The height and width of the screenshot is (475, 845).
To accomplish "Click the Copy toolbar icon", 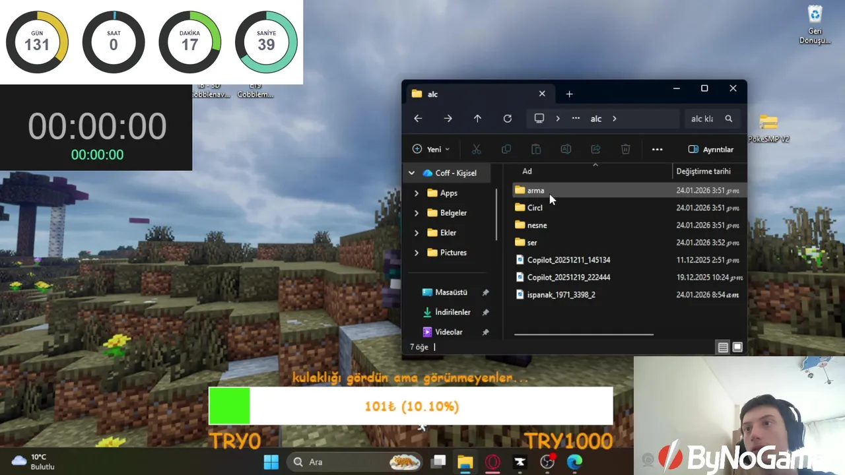I will point(506,149).
